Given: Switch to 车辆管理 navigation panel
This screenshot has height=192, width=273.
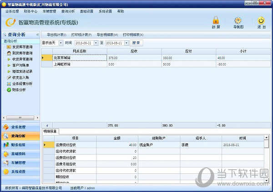Looking at the screenshot, I should pos(20,162).
